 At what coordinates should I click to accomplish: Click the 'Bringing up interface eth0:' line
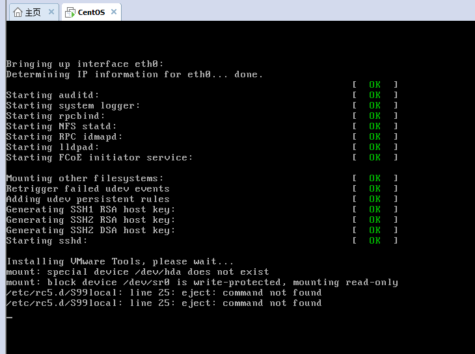(x=85, y=64)
